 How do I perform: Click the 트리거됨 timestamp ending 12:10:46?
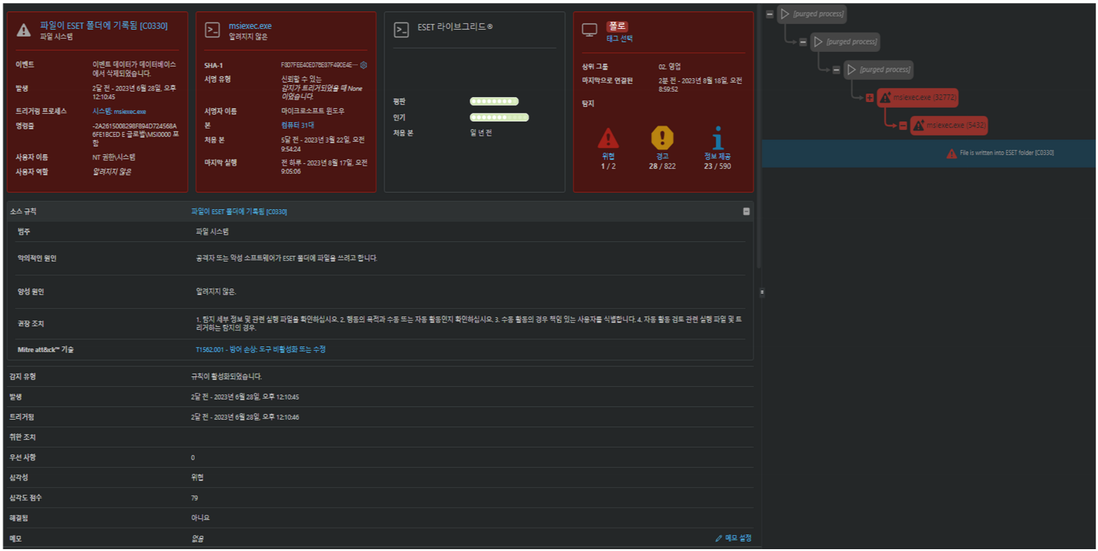coord(245,417)
